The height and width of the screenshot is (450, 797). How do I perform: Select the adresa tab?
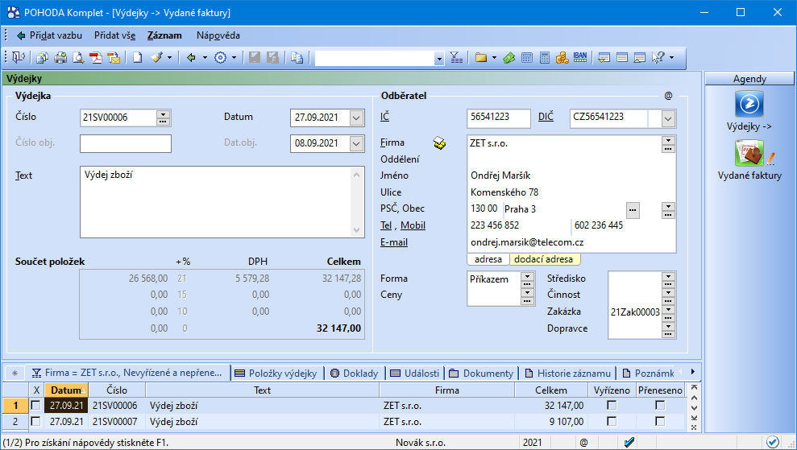(488, 259)
